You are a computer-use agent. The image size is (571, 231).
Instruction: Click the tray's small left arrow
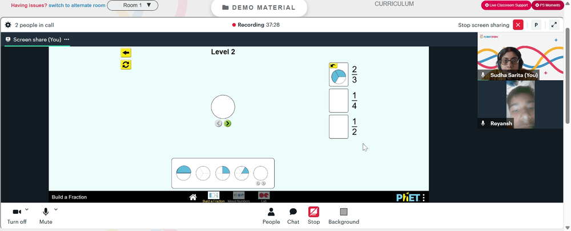(x=258, y=183)
